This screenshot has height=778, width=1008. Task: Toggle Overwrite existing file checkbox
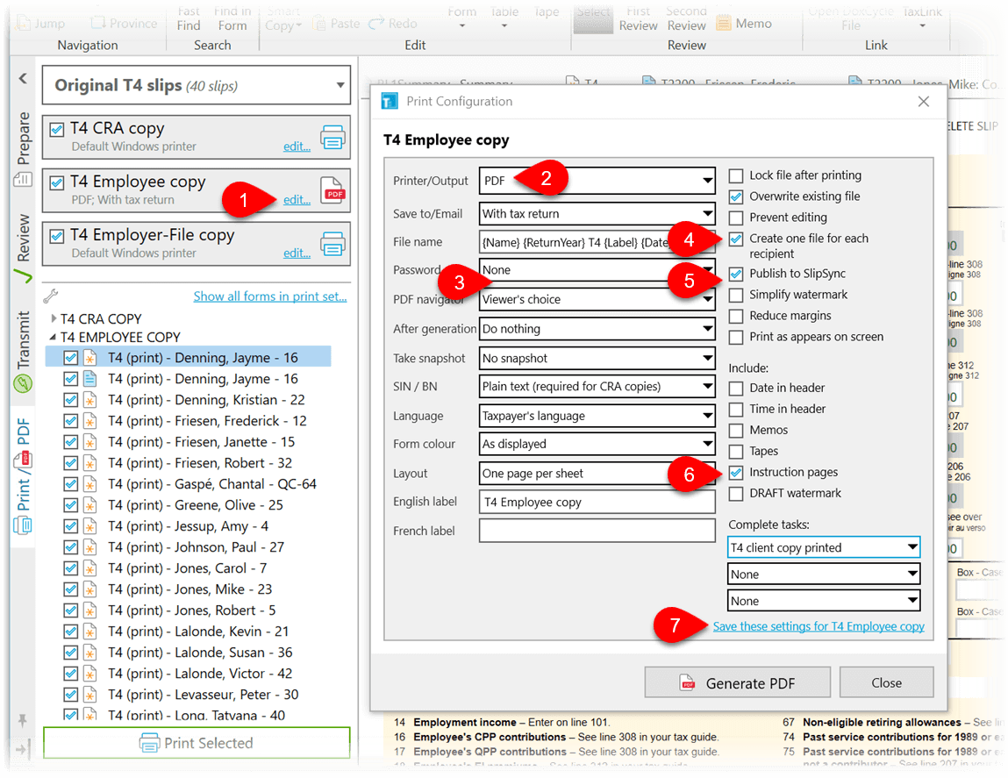pyautogui.click(x=736, y=196)
